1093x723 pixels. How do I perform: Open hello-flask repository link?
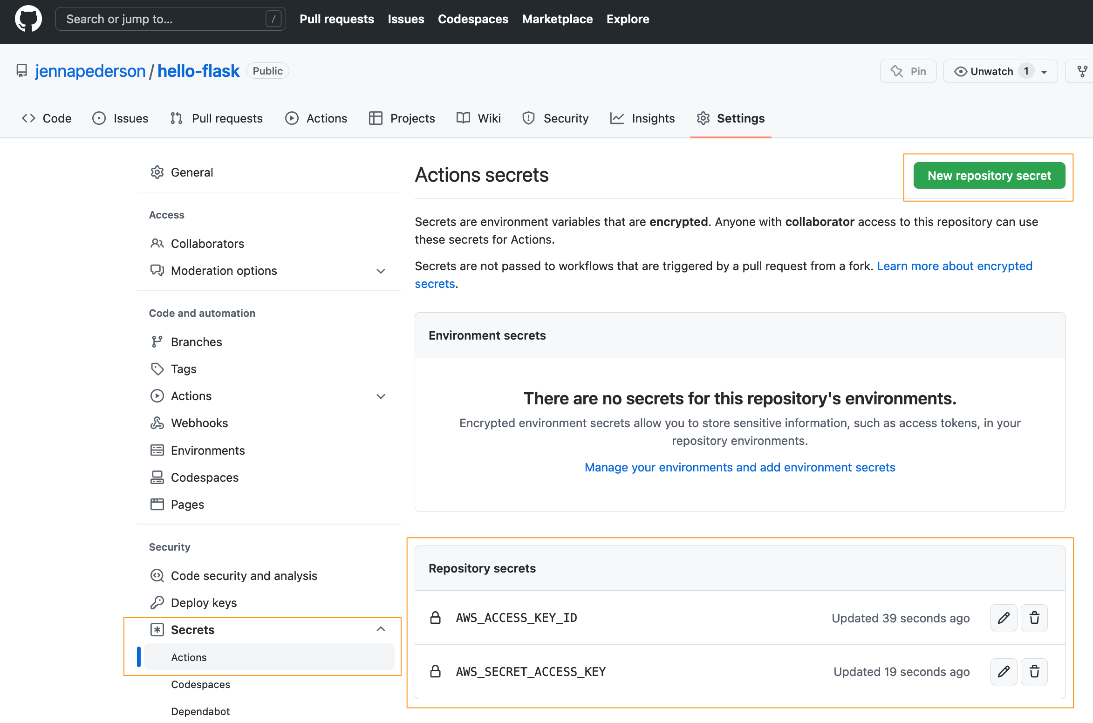198,71
